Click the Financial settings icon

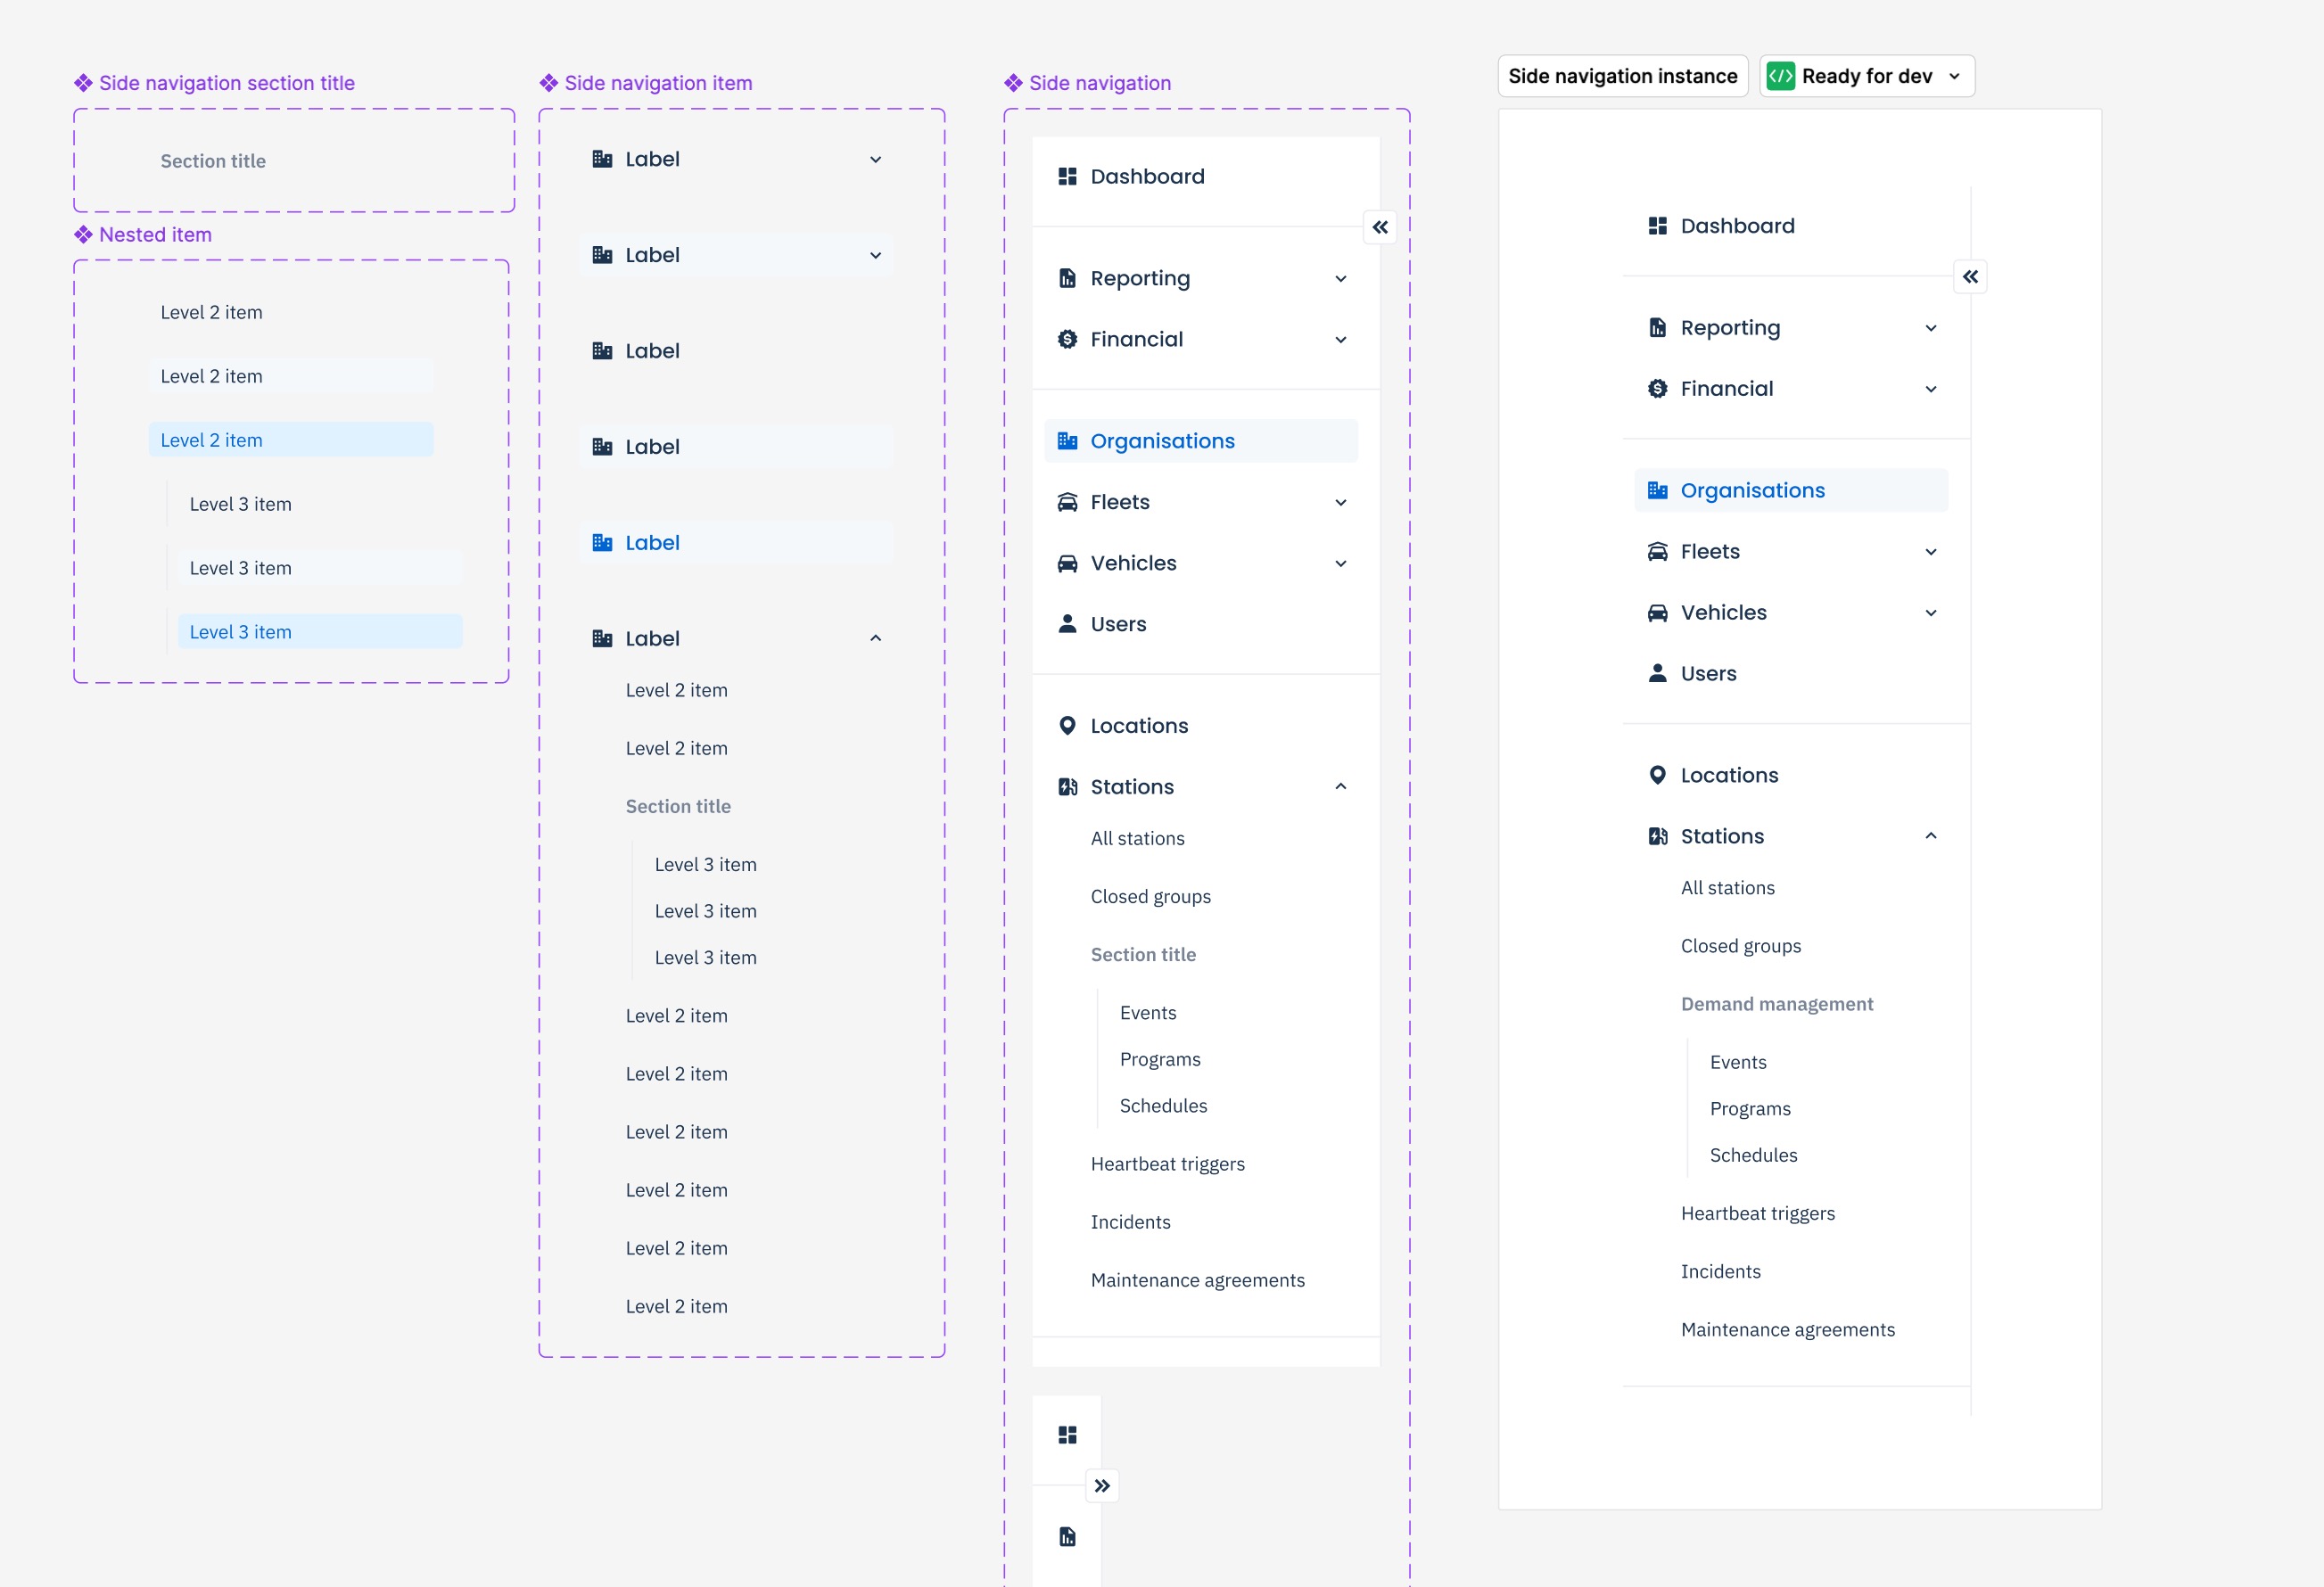tap(1067, 337)
